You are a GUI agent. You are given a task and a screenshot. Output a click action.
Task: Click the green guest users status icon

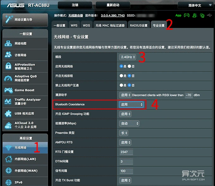(x=194, y=15)
